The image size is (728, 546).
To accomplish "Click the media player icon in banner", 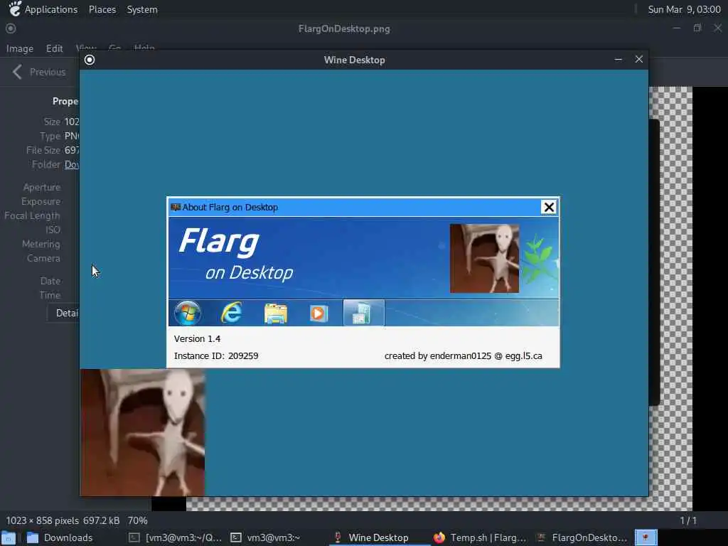I will tap(318, 314).
